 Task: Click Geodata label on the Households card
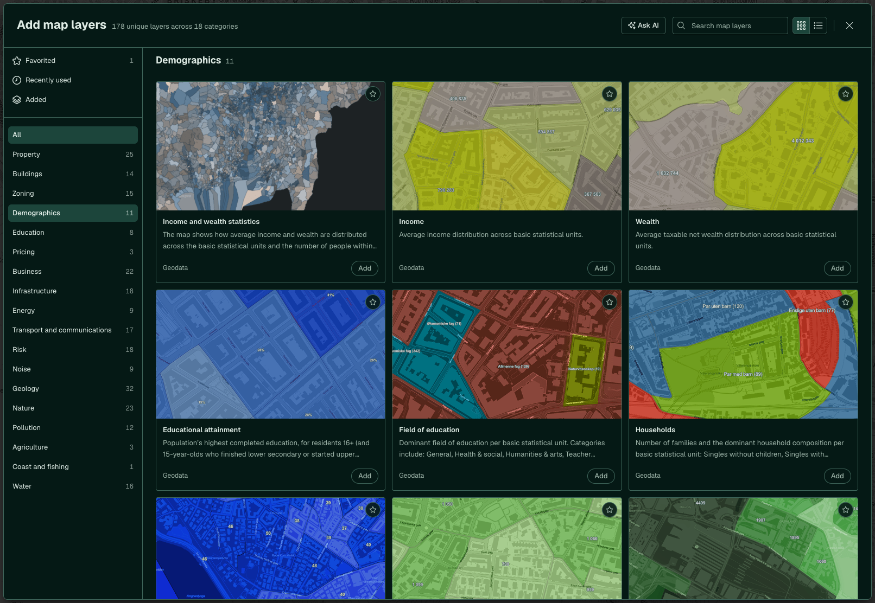tap(648, 476)
